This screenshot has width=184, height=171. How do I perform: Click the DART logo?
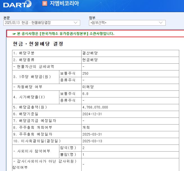[x=17, y=4]
